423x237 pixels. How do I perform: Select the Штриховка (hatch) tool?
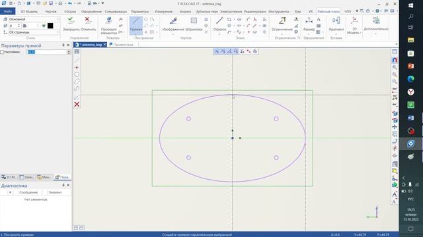click(194, 24)
